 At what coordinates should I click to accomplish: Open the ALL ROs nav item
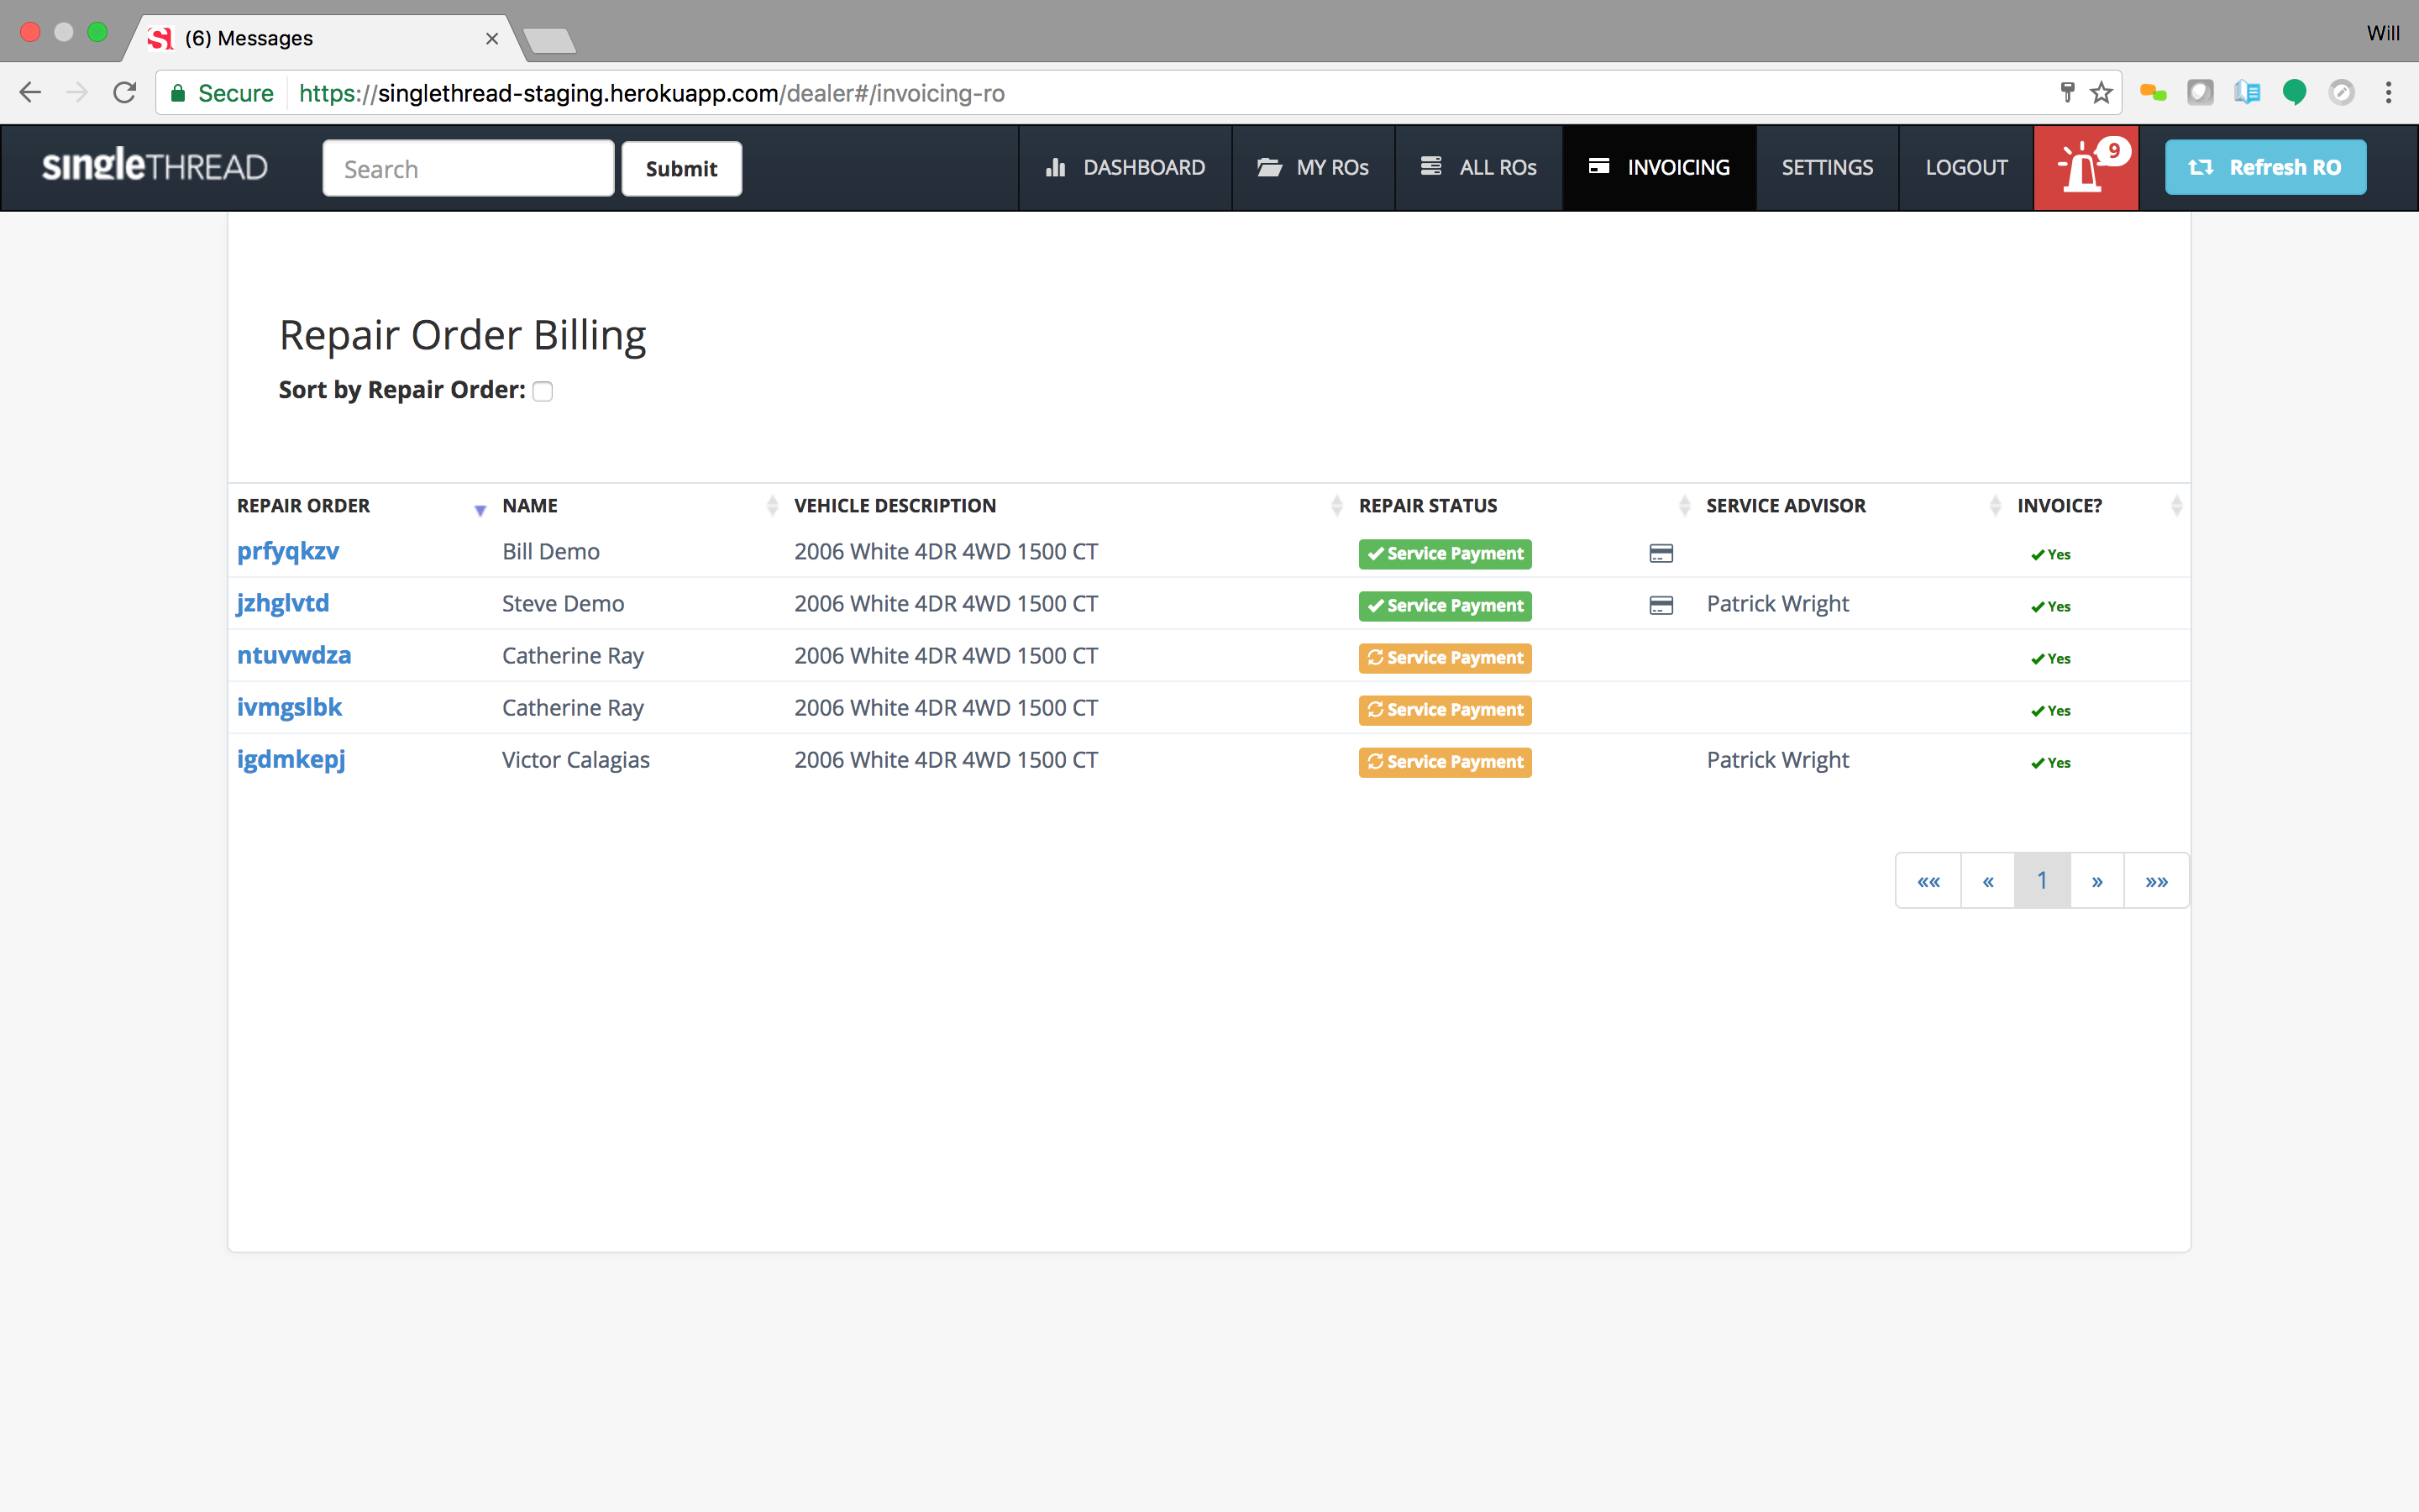pyautogui.click(x=1479, y=167)
